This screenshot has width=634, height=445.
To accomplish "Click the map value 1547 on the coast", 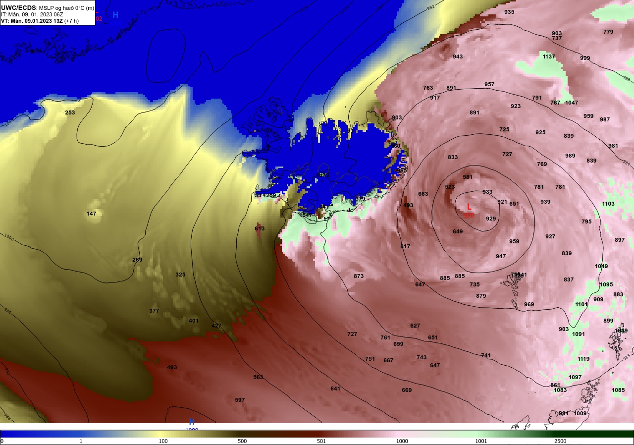I will tap(306, 215).
